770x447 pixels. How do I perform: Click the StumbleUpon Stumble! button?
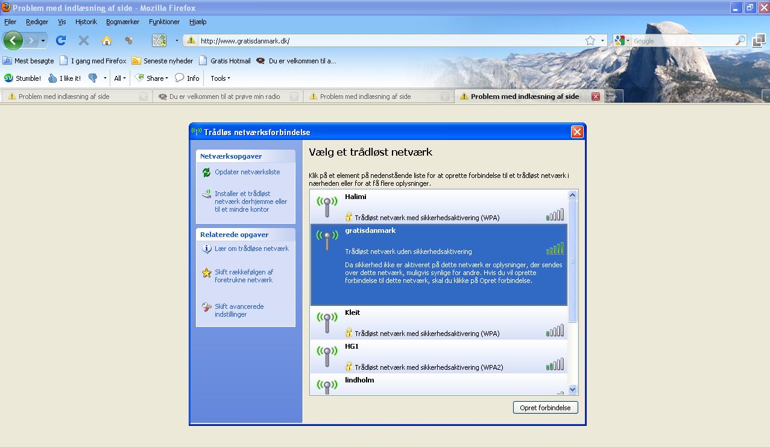point(22,78)
